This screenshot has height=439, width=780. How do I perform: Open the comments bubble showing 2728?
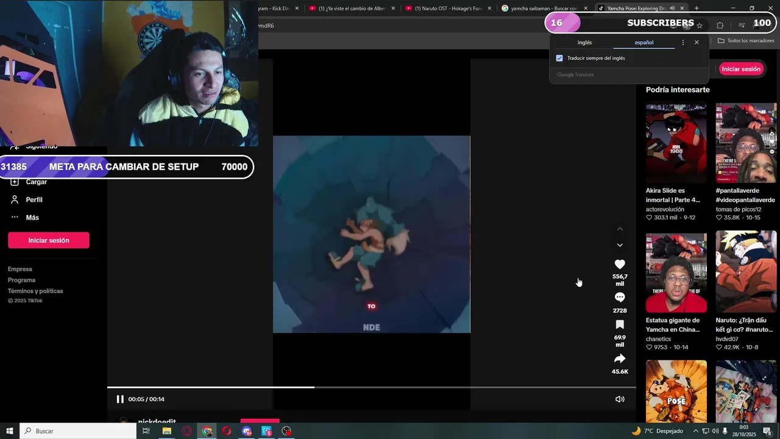(620, 297)
